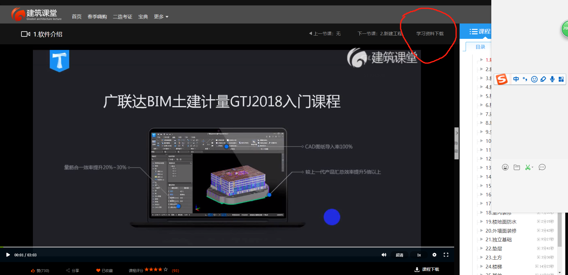The height and width of the screenshot is (275, 568).
Task: Open chat window message history bubble
Action: [x=542, y=167]
